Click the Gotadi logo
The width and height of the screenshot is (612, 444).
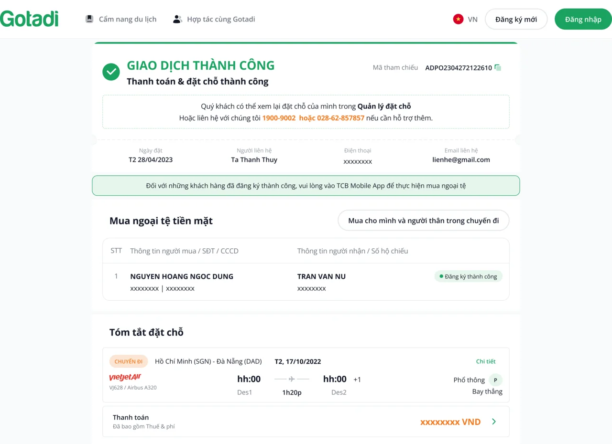coord(29,19)
